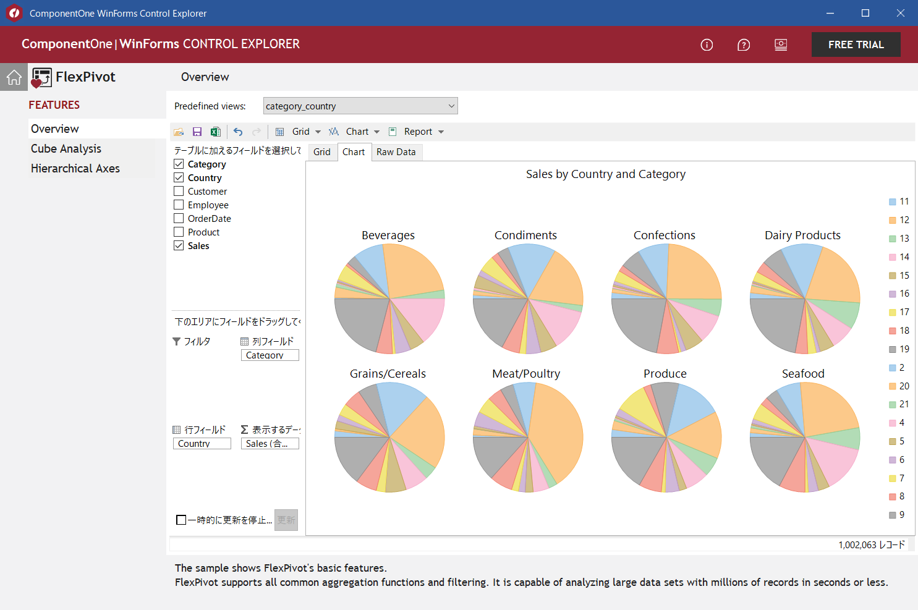Click the Undo arrow icon

coord(238,132)
